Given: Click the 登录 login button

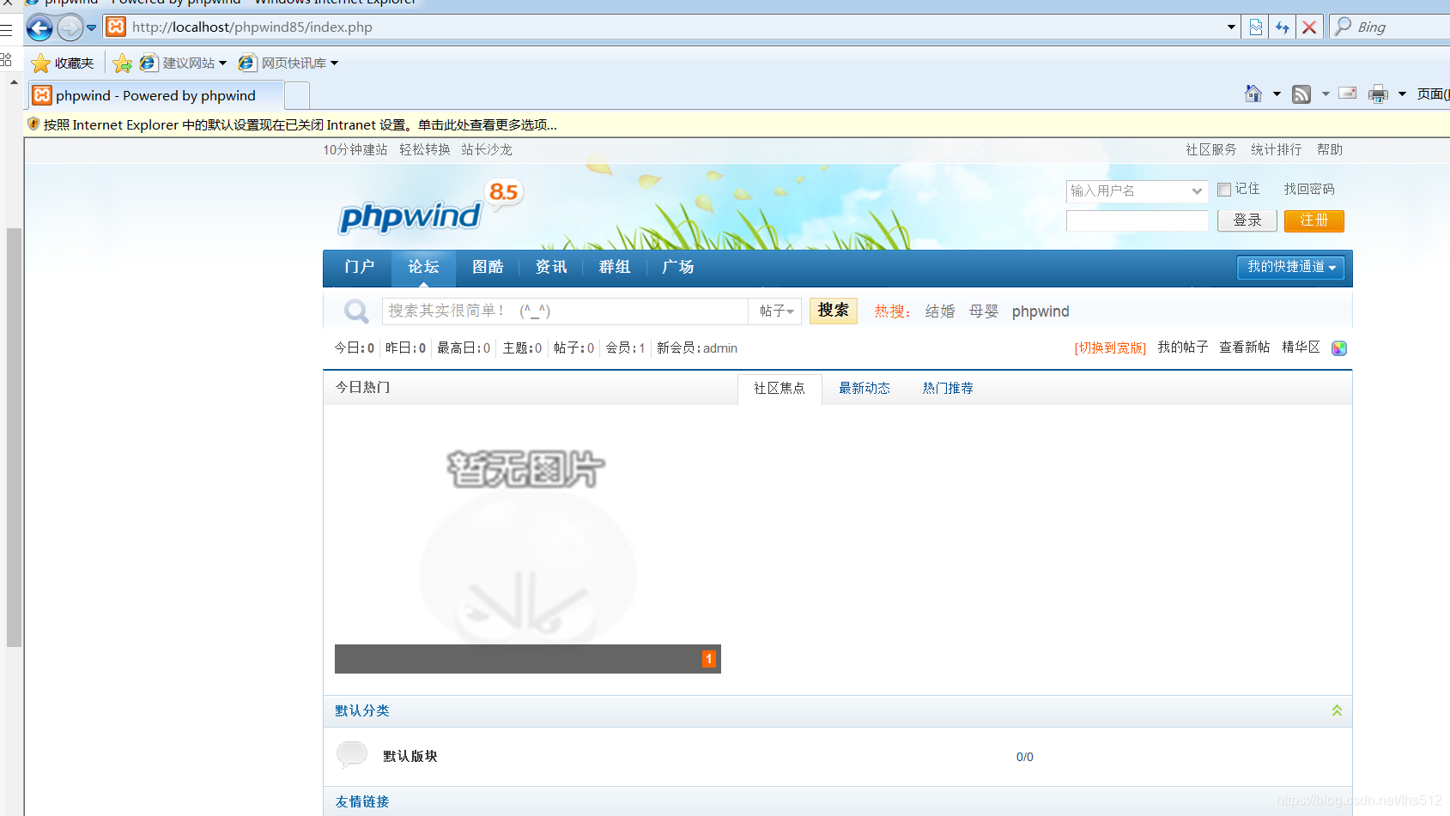Looking at the screenshot, I should 1247,221.
